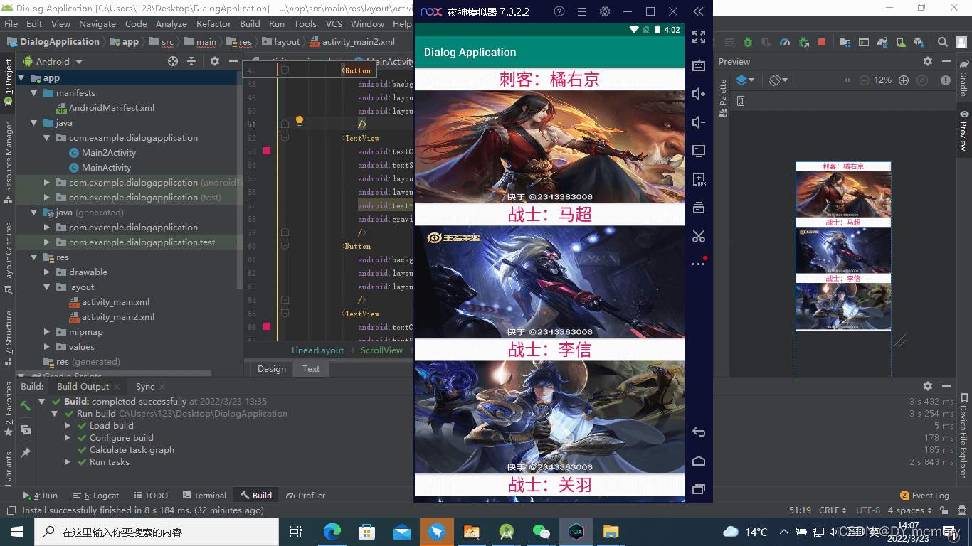Image resolution: width=972 pixels, height=546 pixels.
Task: Open Preview panel settings gear
Action: click(927, 62)
